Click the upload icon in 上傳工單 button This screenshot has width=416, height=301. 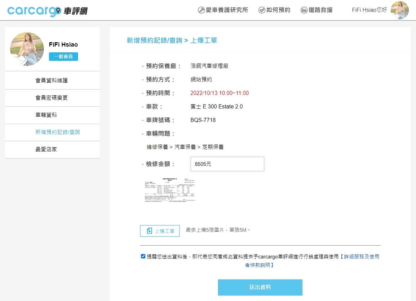point(149,231)
